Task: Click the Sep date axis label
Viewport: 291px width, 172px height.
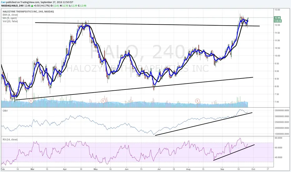Action: [x=222, y=169]
